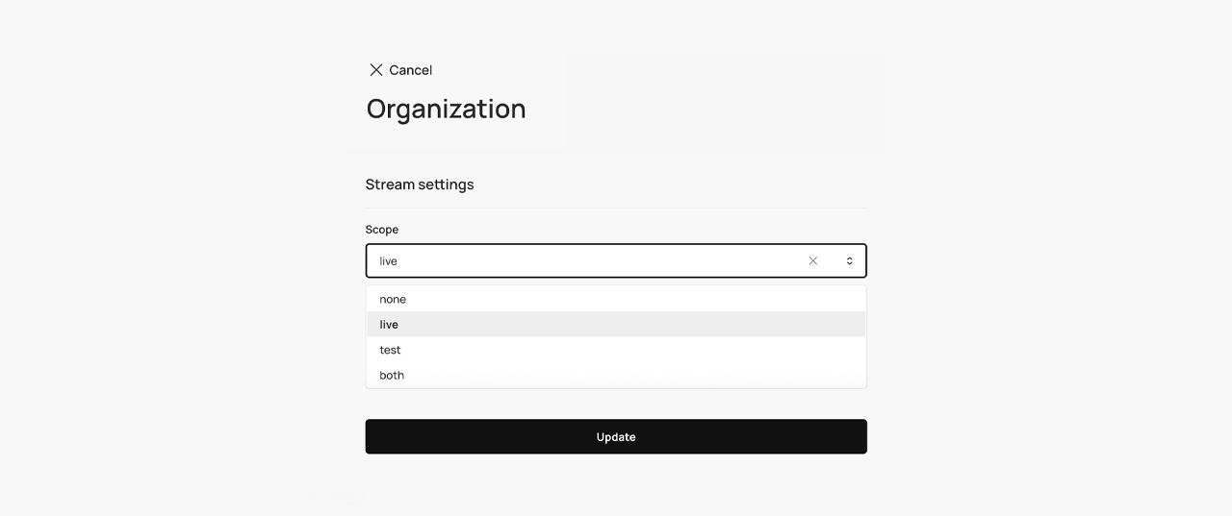
Task: Select the "none" scope option
Action: point(393,299)
